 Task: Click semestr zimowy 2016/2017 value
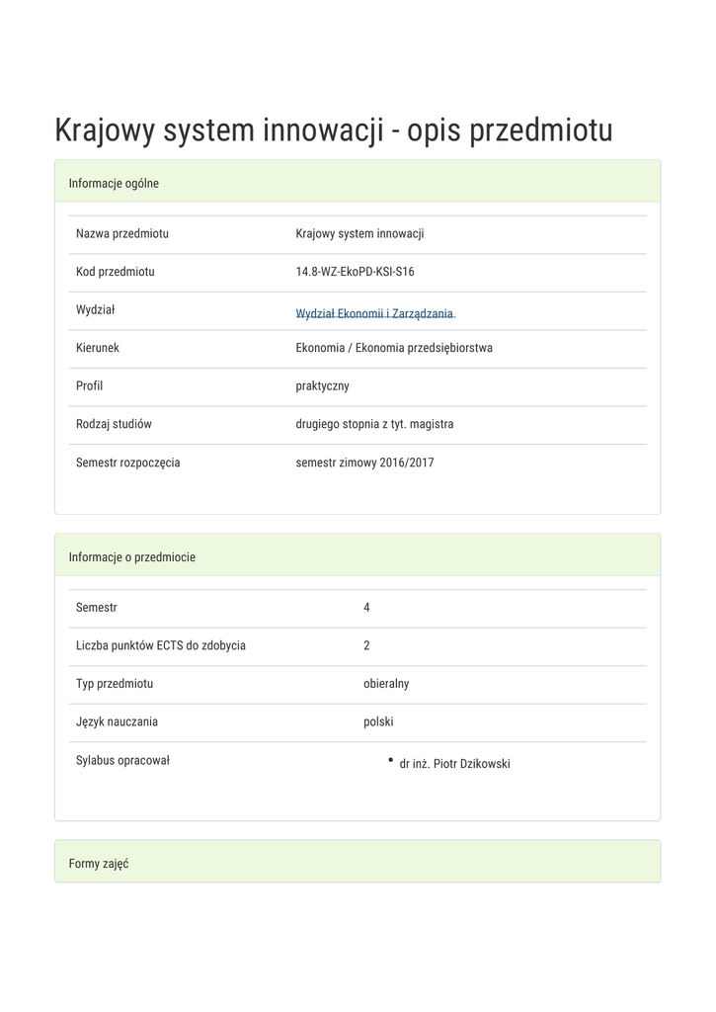tap(364, 462)
